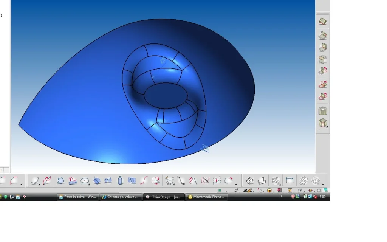This screenshot has height=242, width=387.
Task: Click the curve graph with pen tool
Action: click(x=205, y=180)
